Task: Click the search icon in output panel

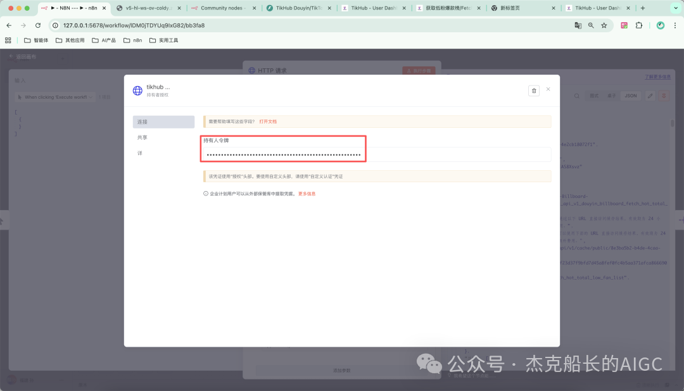Action: coord(577,96)
